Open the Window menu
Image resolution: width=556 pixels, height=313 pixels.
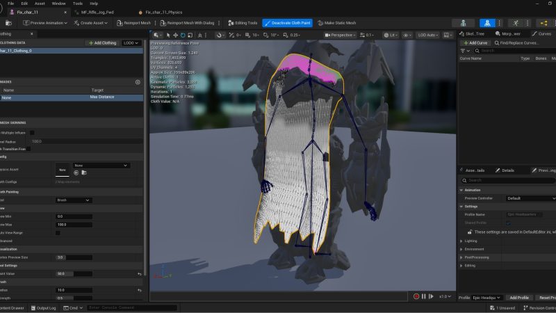tap(58, 3)
